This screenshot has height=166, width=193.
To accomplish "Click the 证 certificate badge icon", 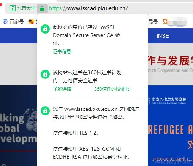I will click(x=13, y=8).
